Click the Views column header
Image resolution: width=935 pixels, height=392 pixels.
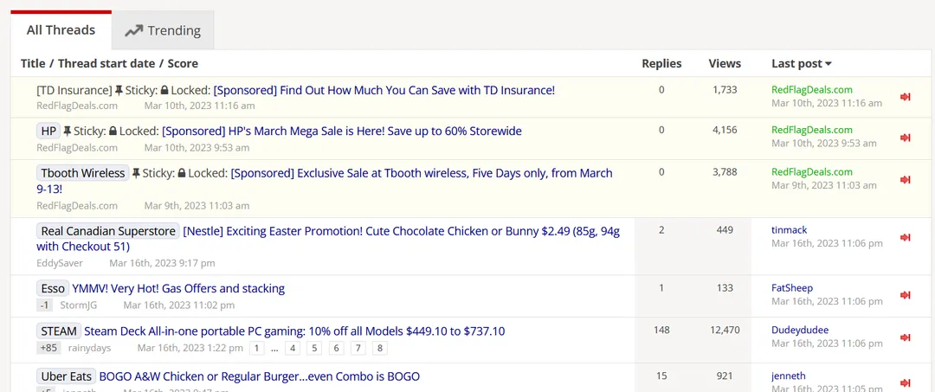click(725, 63)
